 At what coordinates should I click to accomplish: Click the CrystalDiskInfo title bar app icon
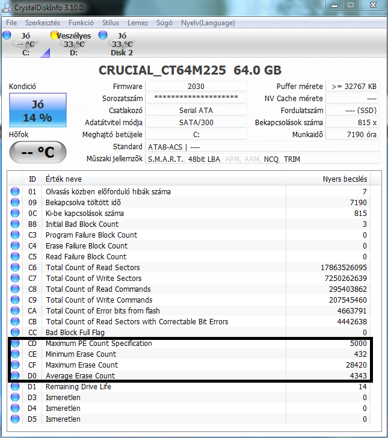(7, 8)
